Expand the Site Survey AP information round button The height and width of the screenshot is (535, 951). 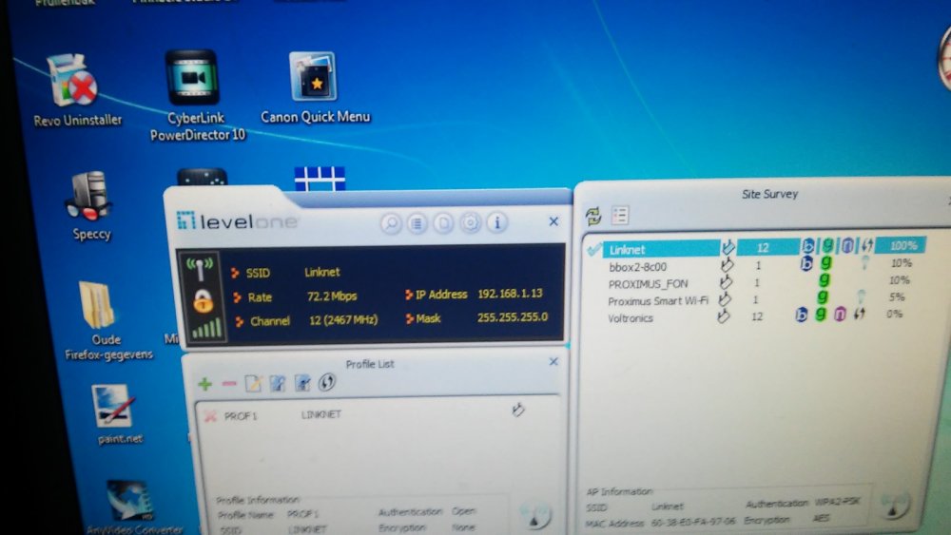click(896, 506)
